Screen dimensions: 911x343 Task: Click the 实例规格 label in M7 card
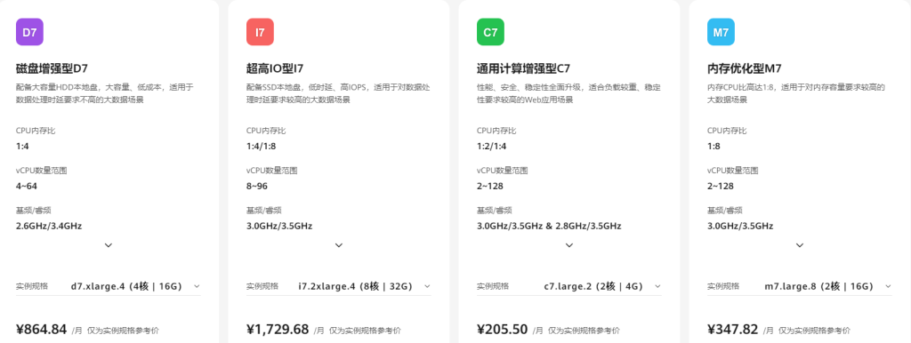pyautogui.click(x=723, y=286)
